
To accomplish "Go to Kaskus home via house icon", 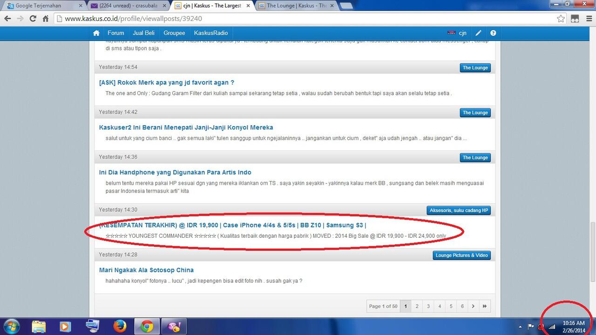I will click(x=96, y=33).
